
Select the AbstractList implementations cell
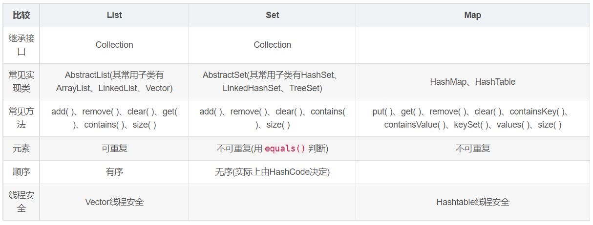tap(114, 82)
